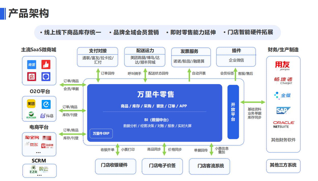
Task: Click the 其他财务软件 label
Action: (283, 140)
